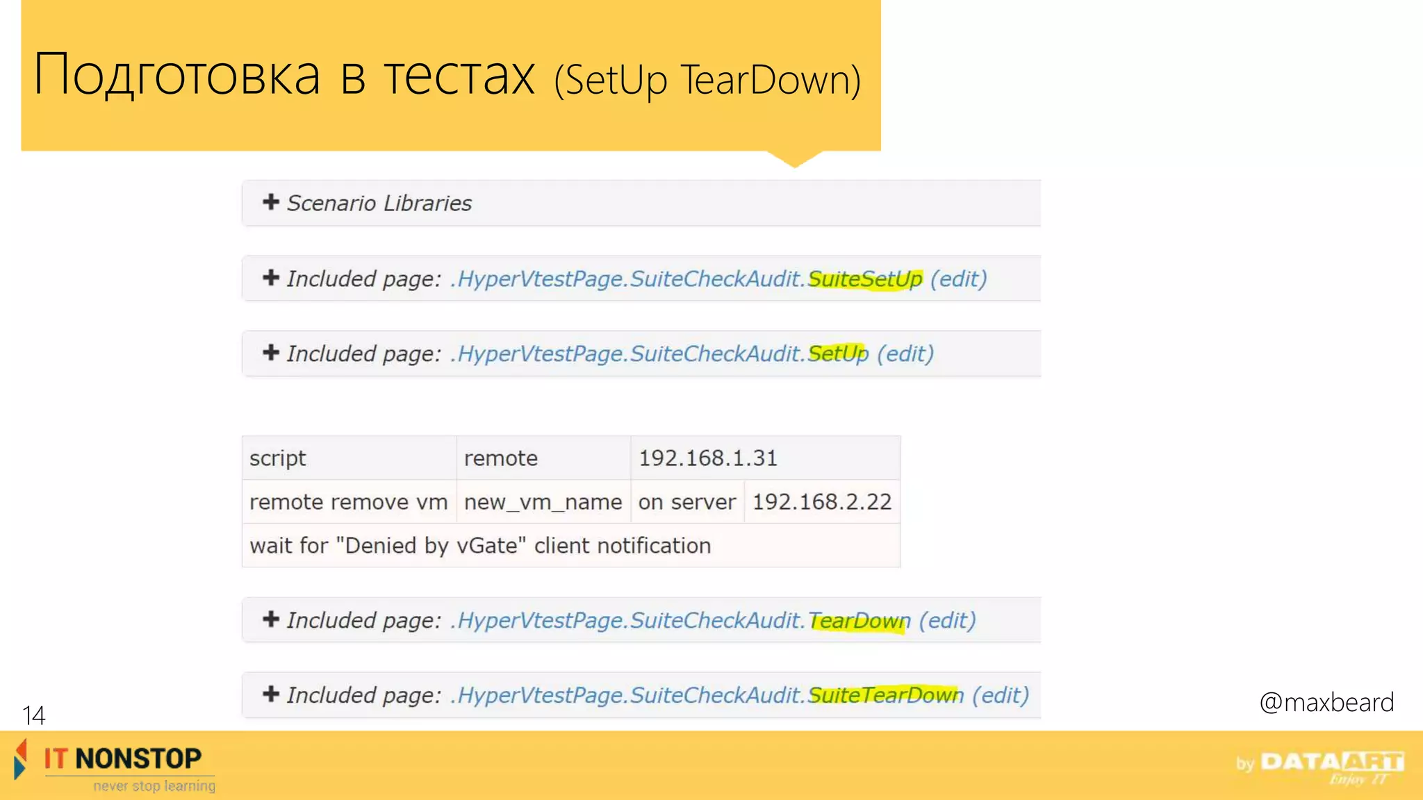Select the 'new_vm_name' cell

(543, 501)
